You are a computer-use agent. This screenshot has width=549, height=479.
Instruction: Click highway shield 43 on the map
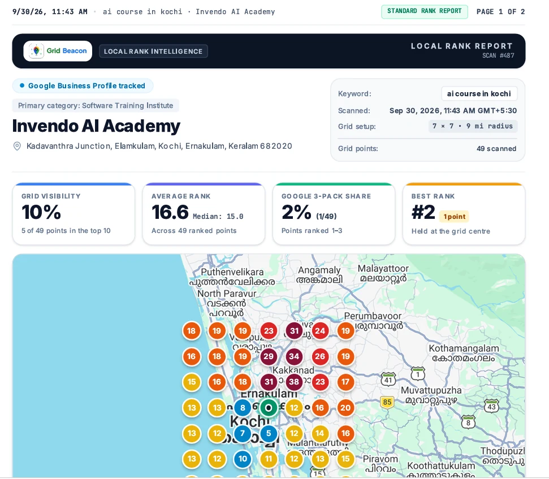point(491,406)
